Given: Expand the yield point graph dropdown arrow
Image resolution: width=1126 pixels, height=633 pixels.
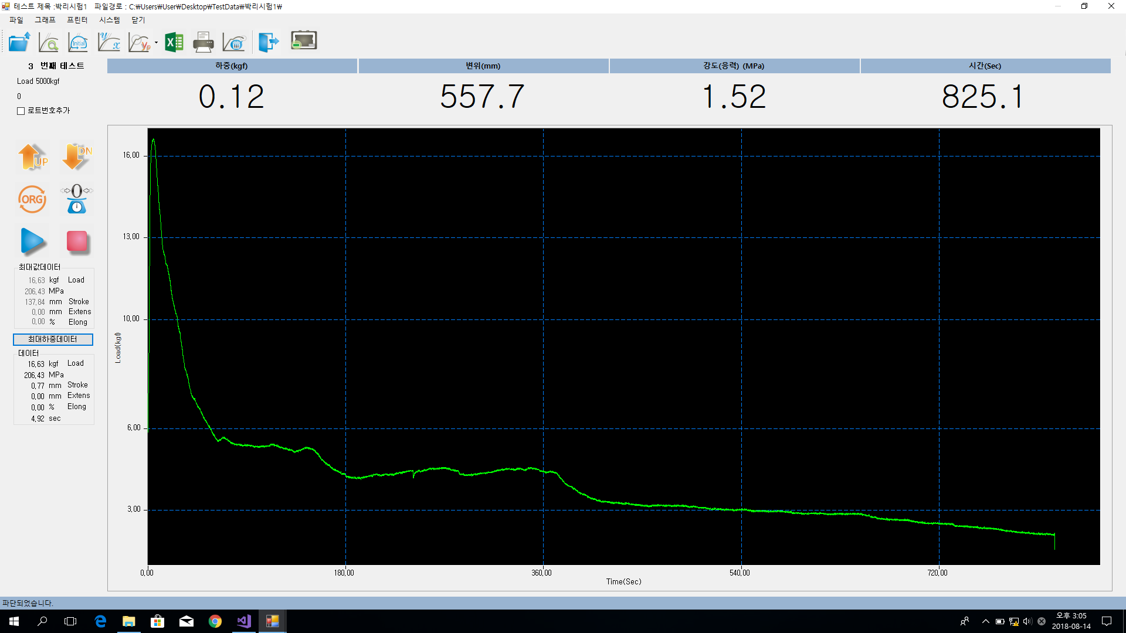Looking at the screenshot, I should click(156, 43).
